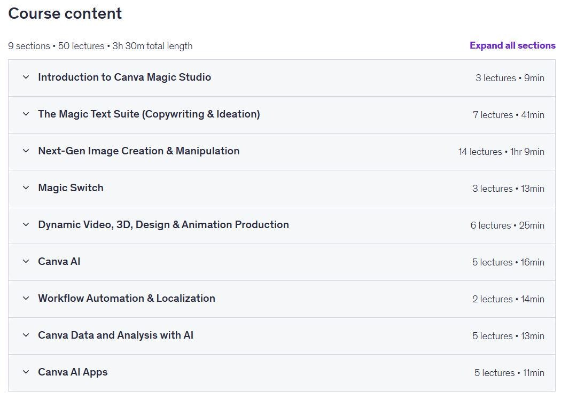
Task: Click the '3 lectures • 13min' text
Action: click(509, 189)
